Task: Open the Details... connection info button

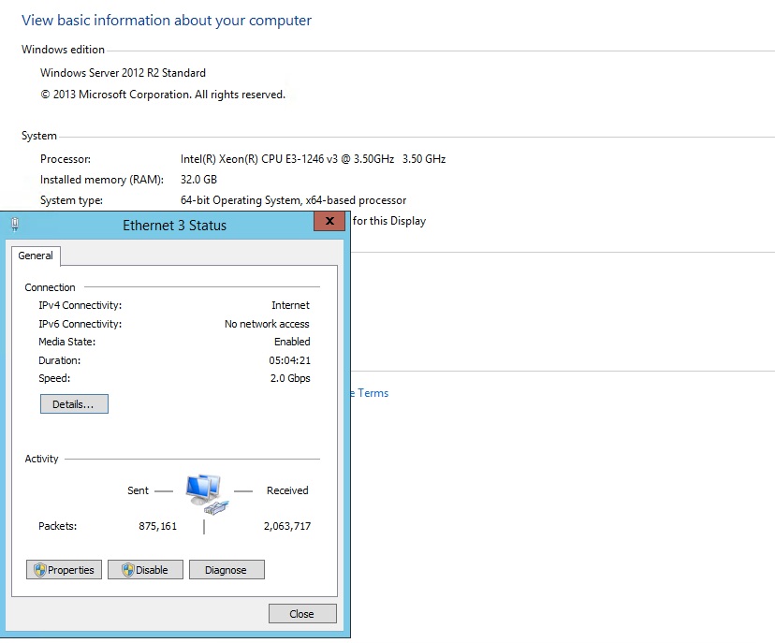Action: click(x=74, y=403)
